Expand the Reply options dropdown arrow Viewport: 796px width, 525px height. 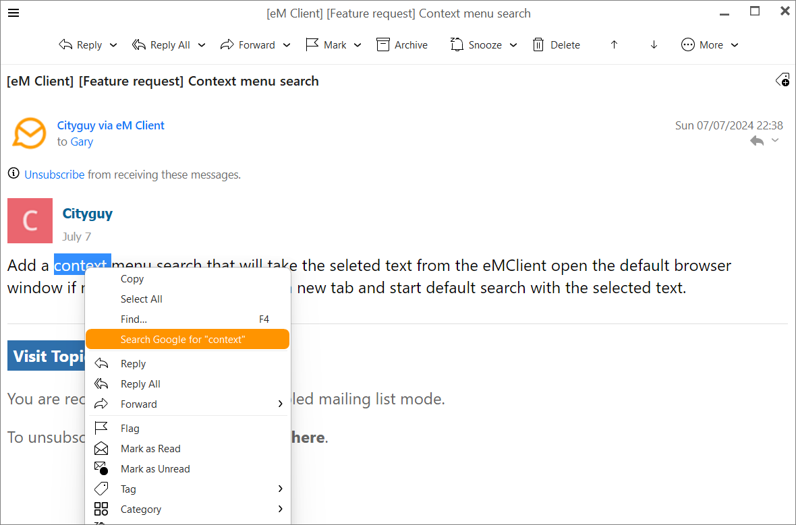pos(113,45)
